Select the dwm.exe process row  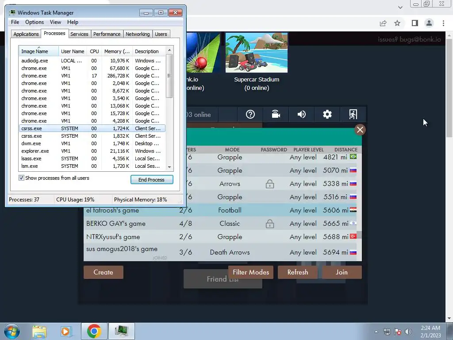[x=92, y=143]
